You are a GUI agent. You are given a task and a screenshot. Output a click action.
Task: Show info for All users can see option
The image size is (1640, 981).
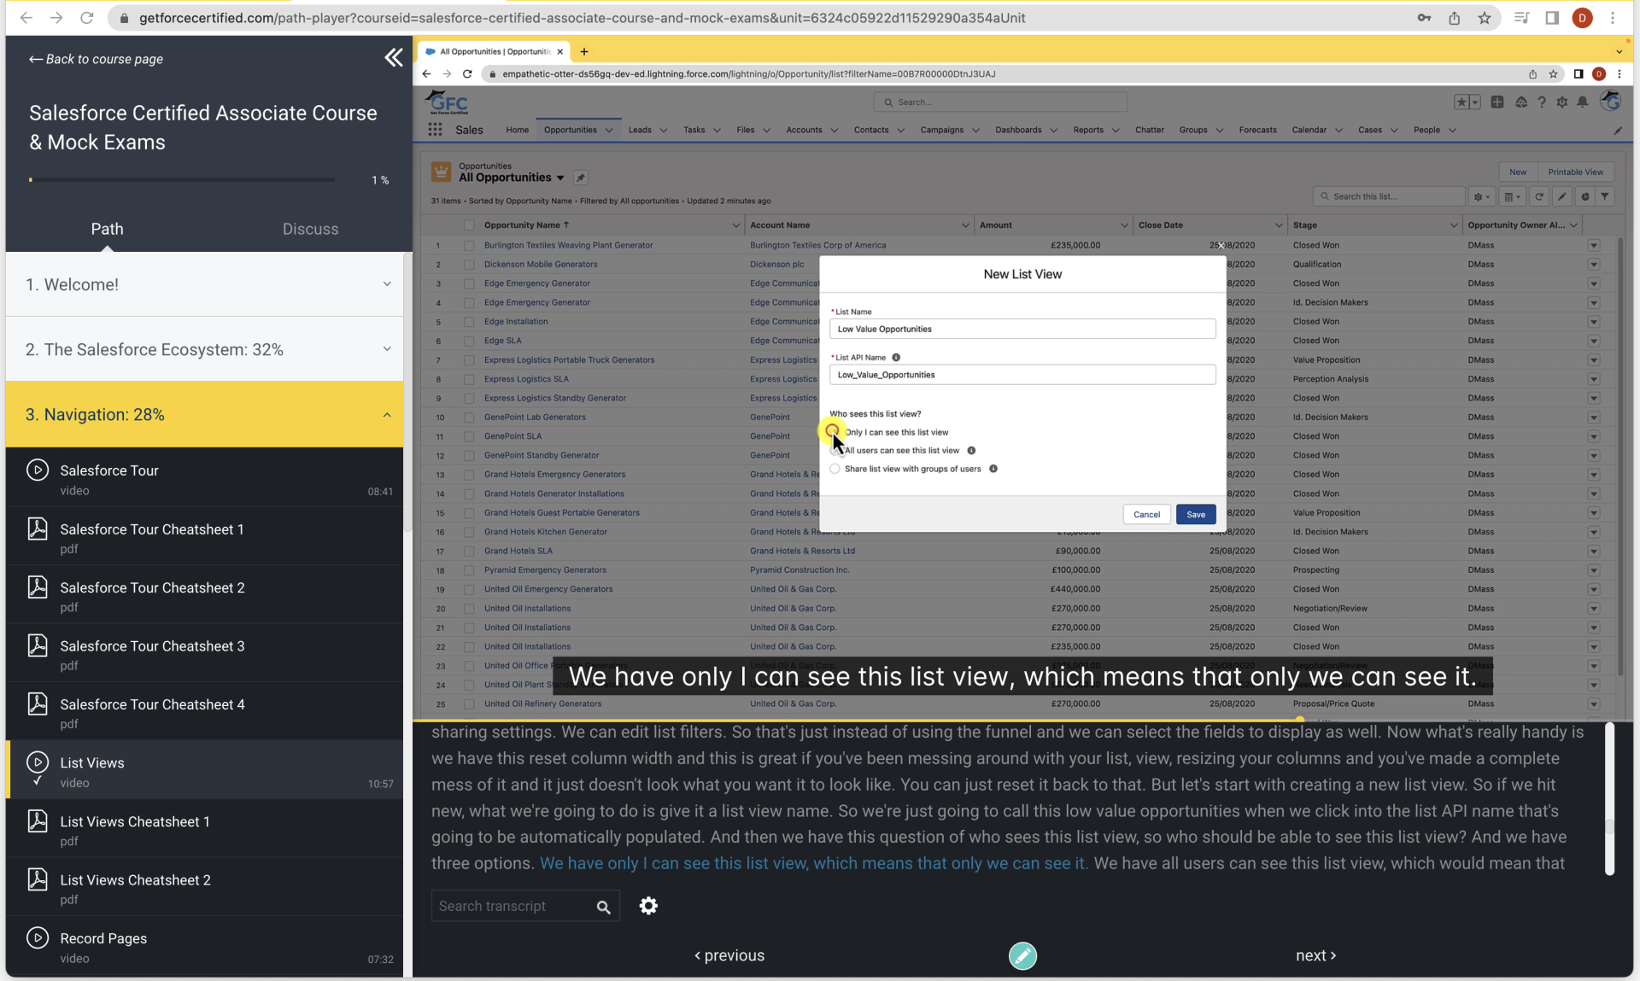971,451
